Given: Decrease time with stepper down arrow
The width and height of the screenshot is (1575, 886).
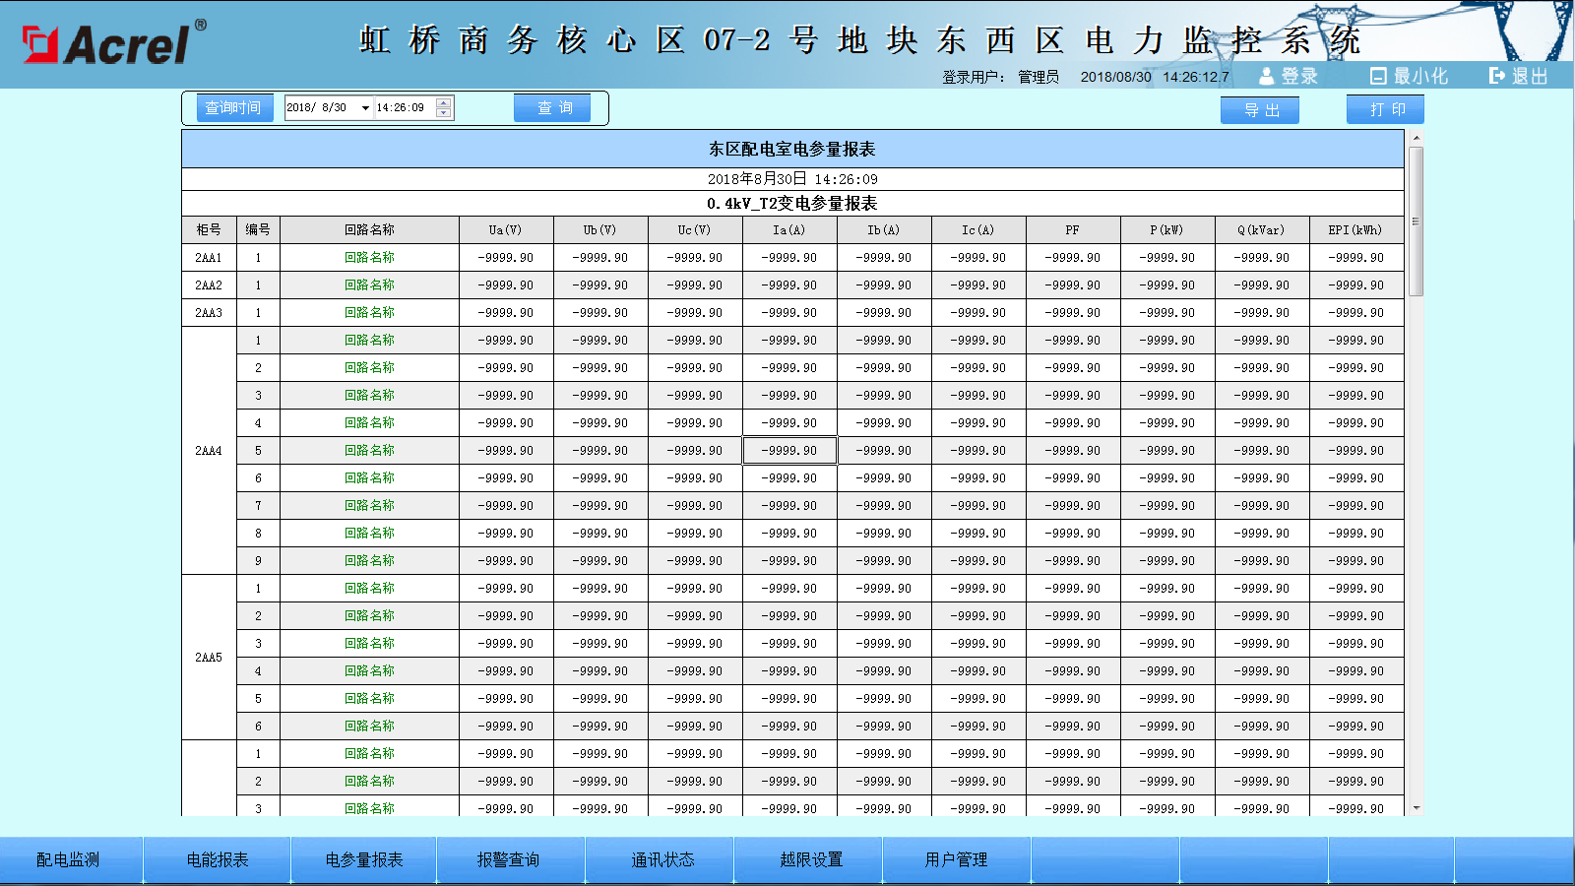Looking at the screenshot, I should [444, 113].
